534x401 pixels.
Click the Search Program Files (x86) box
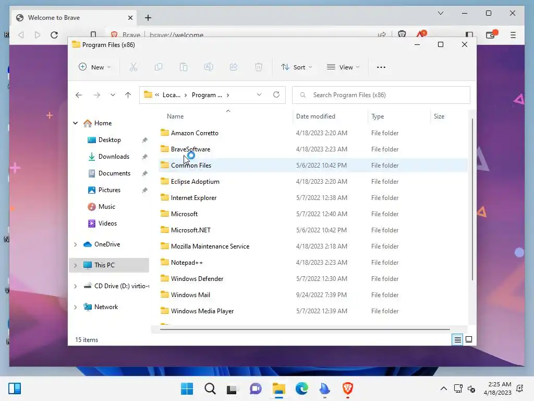(381, 95)
